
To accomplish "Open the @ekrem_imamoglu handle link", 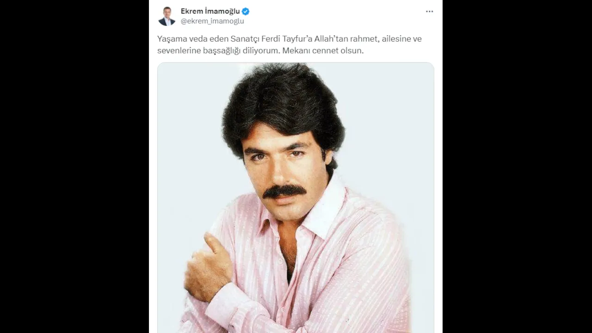I will tap(212, 21).
